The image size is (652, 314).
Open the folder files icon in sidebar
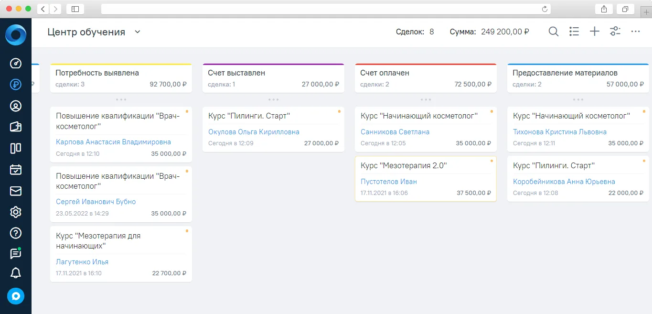[x=16, y=127]
